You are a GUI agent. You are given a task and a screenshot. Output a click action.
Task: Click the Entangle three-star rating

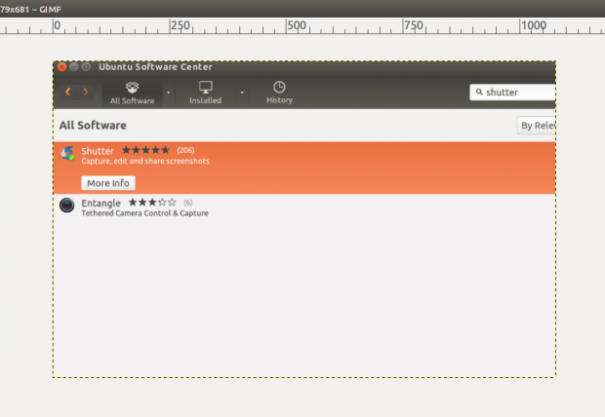click(152, 203)
